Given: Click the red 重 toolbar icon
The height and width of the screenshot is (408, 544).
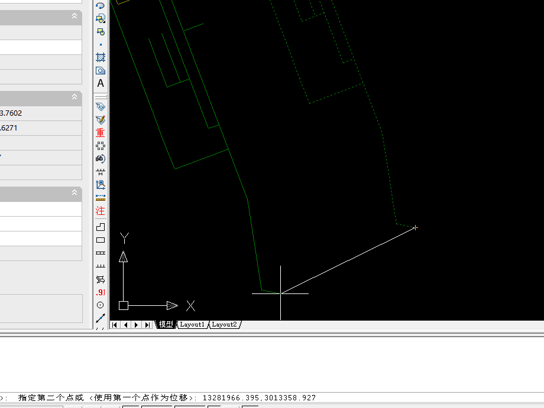Looking at the screenshot, I should click(x=101, y=133).
